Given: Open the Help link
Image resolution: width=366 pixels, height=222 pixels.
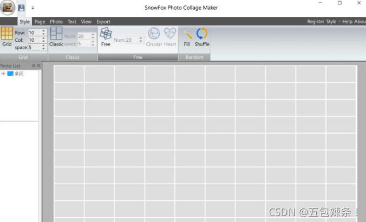Looking at the screenshot, I should pyautogui.click(x=347, y=22).
